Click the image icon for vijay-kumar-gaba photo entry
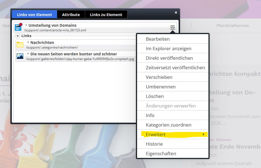The height and width of the screenshot is (168, 261). point(19,56)
